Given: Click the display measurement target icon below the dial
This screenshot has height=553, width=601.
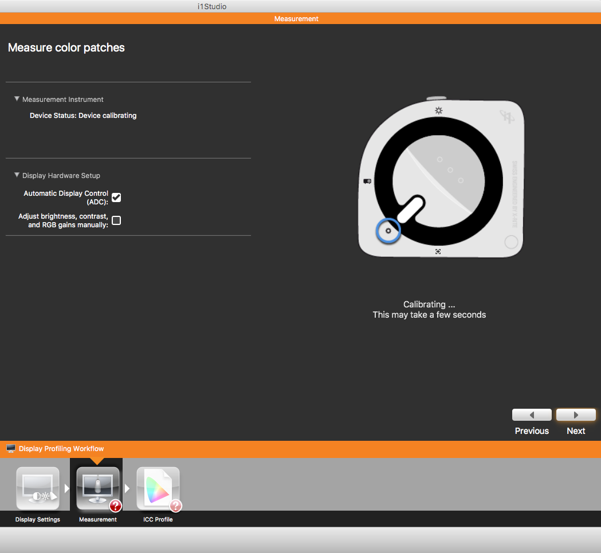Looking at the screenshot, I should (x=438, y=251).
